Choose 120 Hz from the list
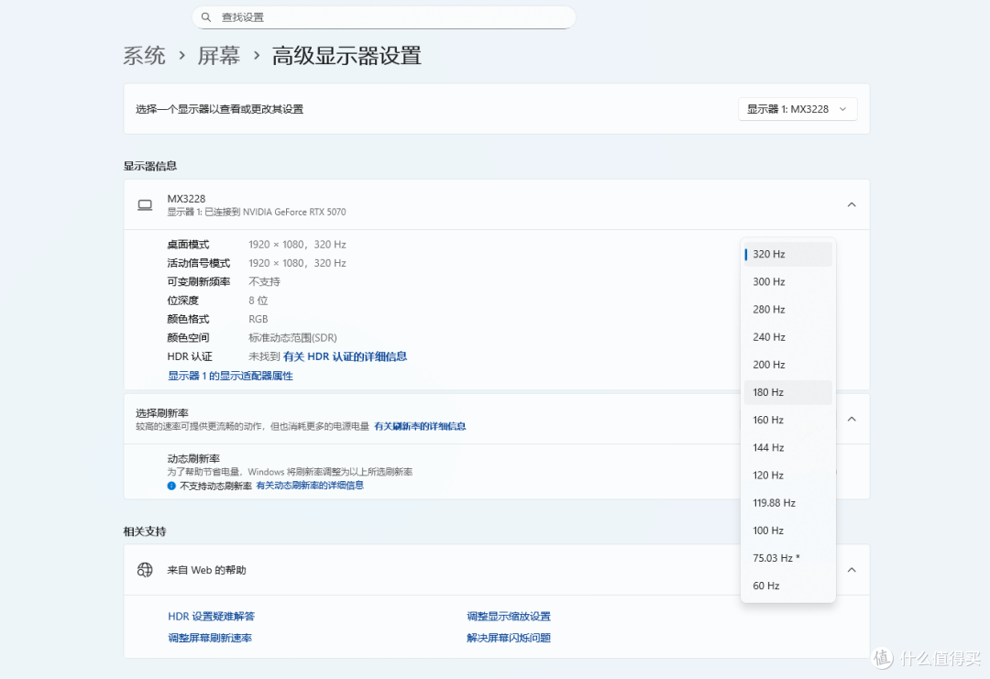 788,476
